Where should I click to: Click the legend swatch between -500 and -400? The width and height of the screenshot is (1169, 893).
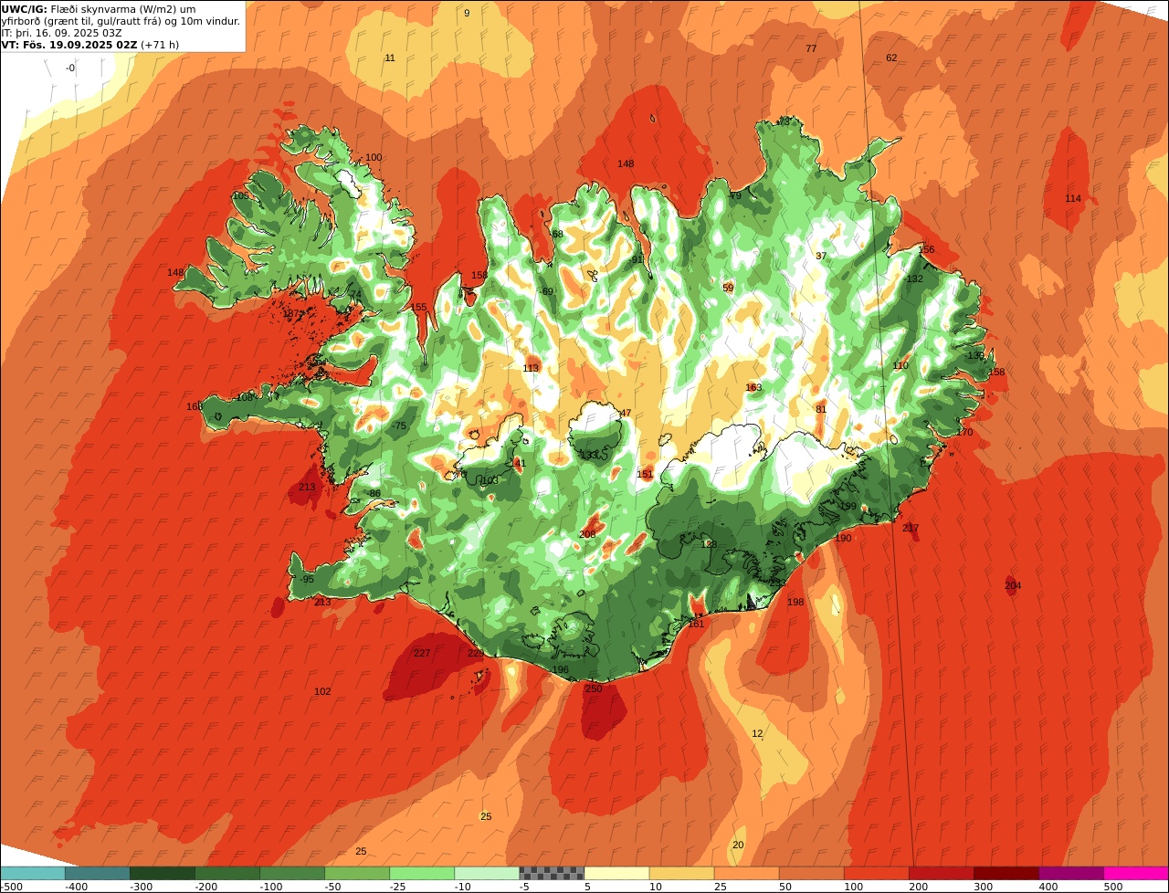(x=32, y=873)
